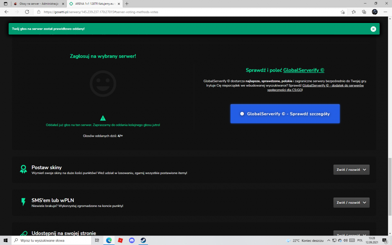Image resolution: width=392 pixels, height=245 pixels.
Task: Close the ARENA 1v1 128TR tab
Action: (x=119, y=4)
